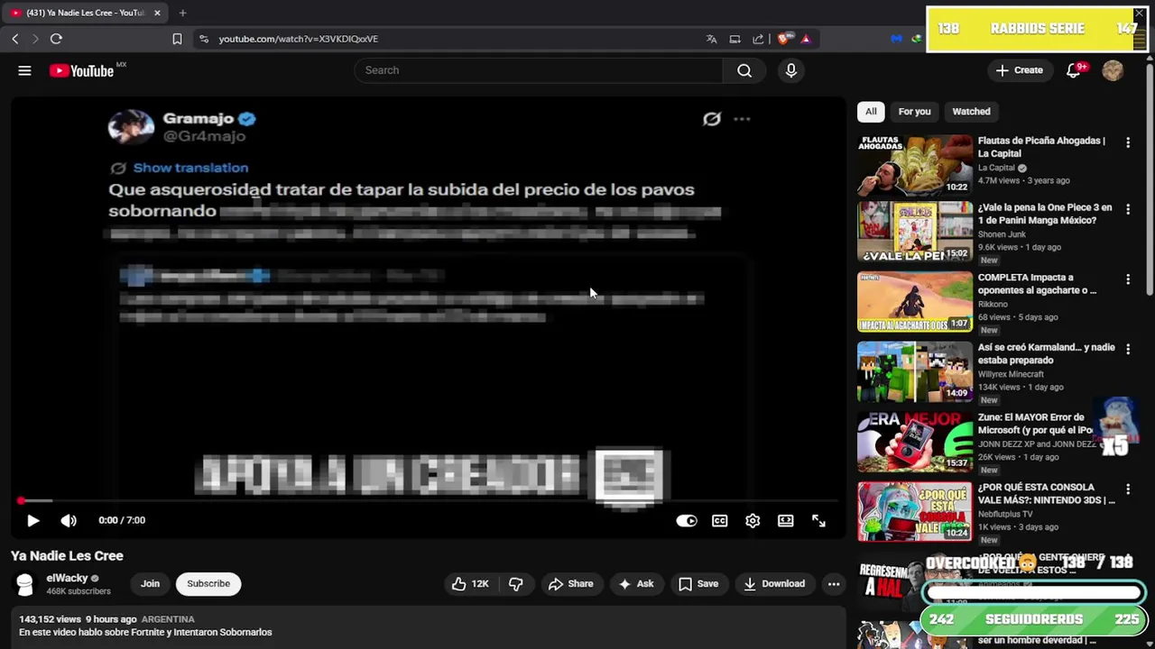Dislike the video
The image size is (1155, 649).
(515, 584)
